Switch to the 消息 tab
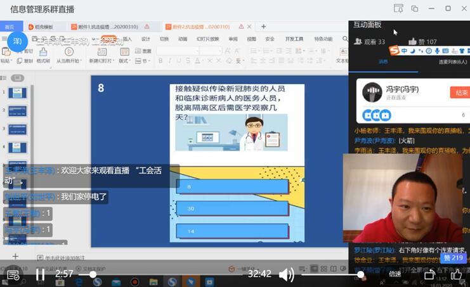The width and height of the screenshot is (470, 287). [382, 61]
